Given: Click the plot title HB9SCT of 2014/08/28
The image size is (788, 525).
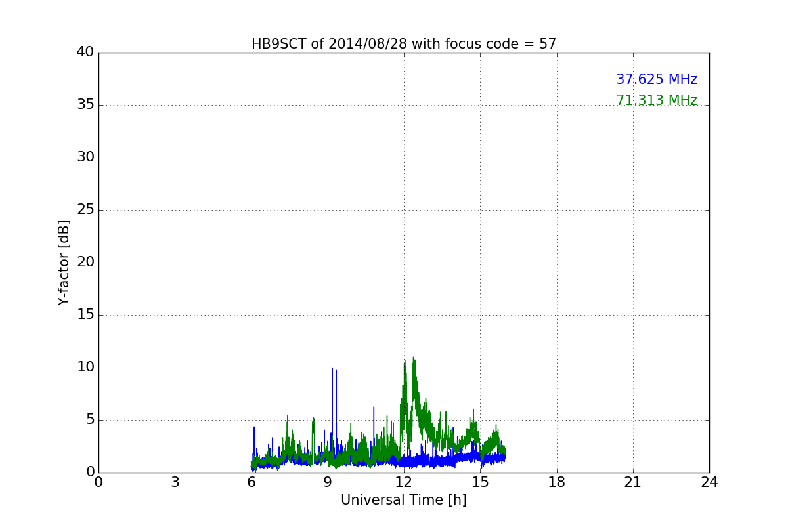Looking at the screenshot, I should [404, 44].
